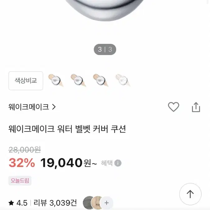Select the third cushion color swatch
This screenshot has height=210, width=210.
[100, 81]
